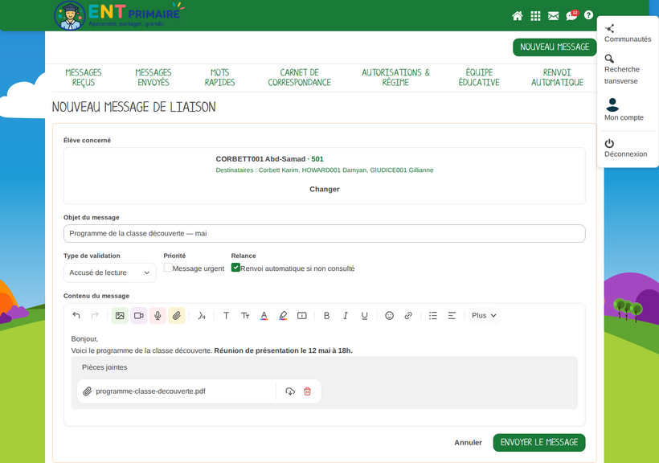This screenshot has height=463, width=659.
Task: Insert an image into the message
Action: pyautogui.click(x=120, y=315)
